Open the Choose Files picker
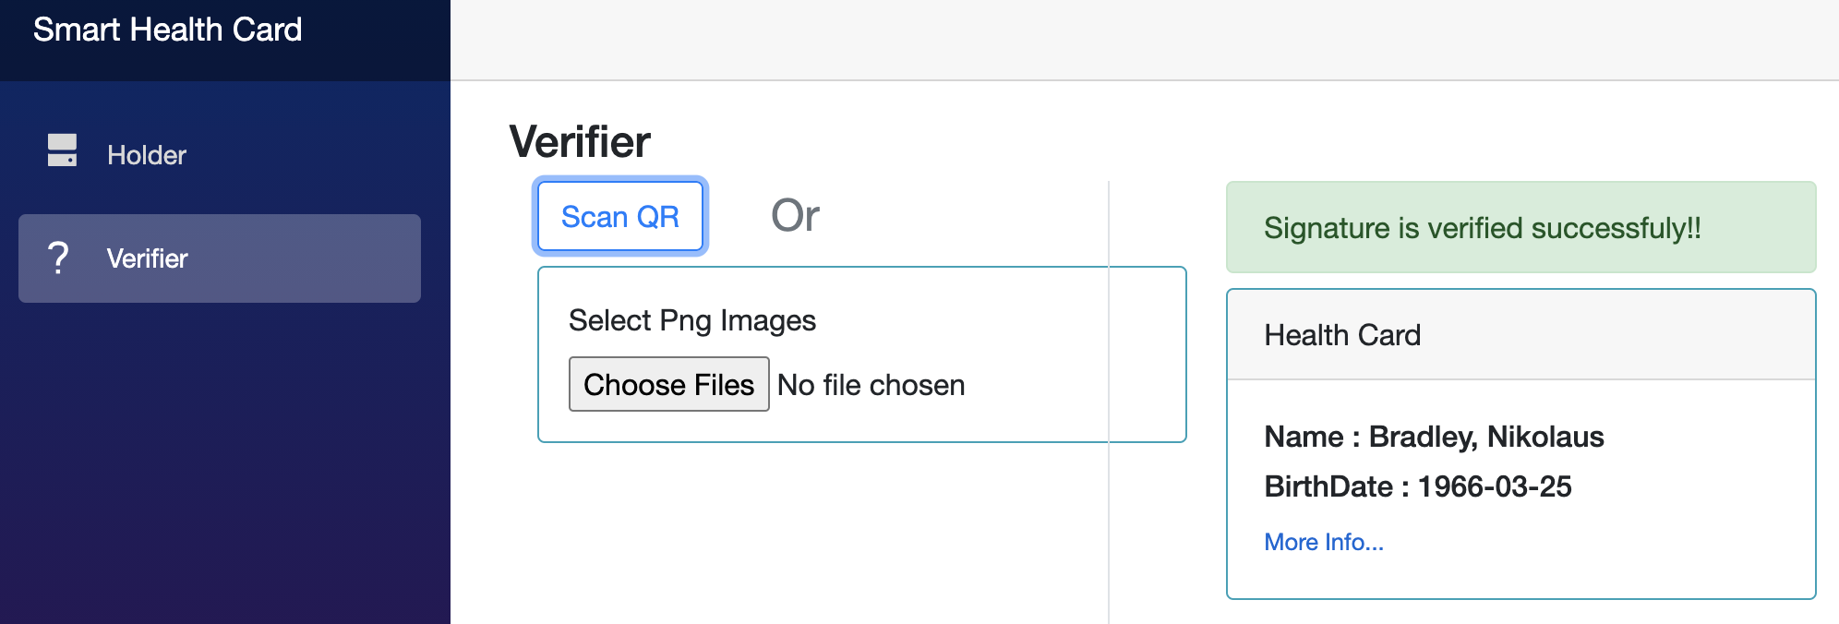Viewport: 1839px width, 624px height. 669,384
